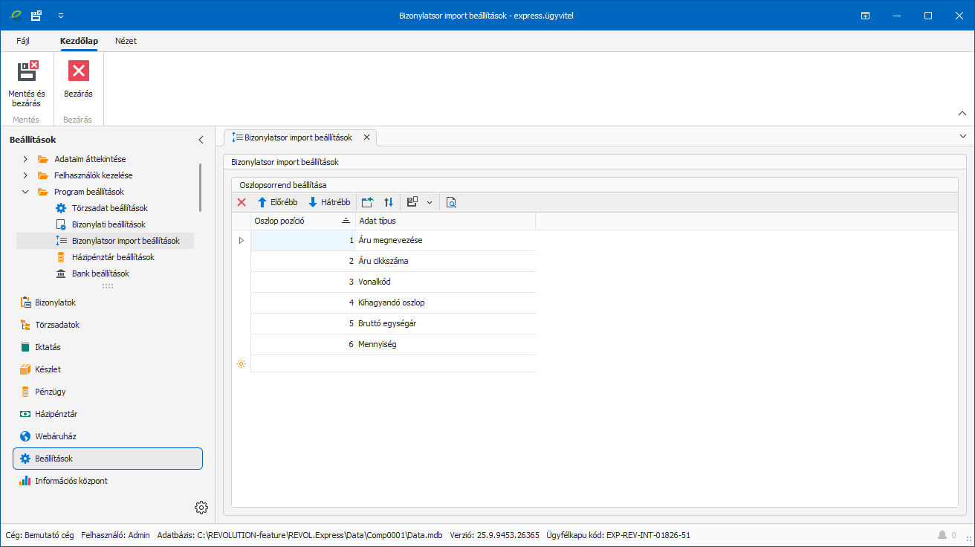Open the sidebar options gear icon
Screen dimensions: 975x547
tap(201, 508)
